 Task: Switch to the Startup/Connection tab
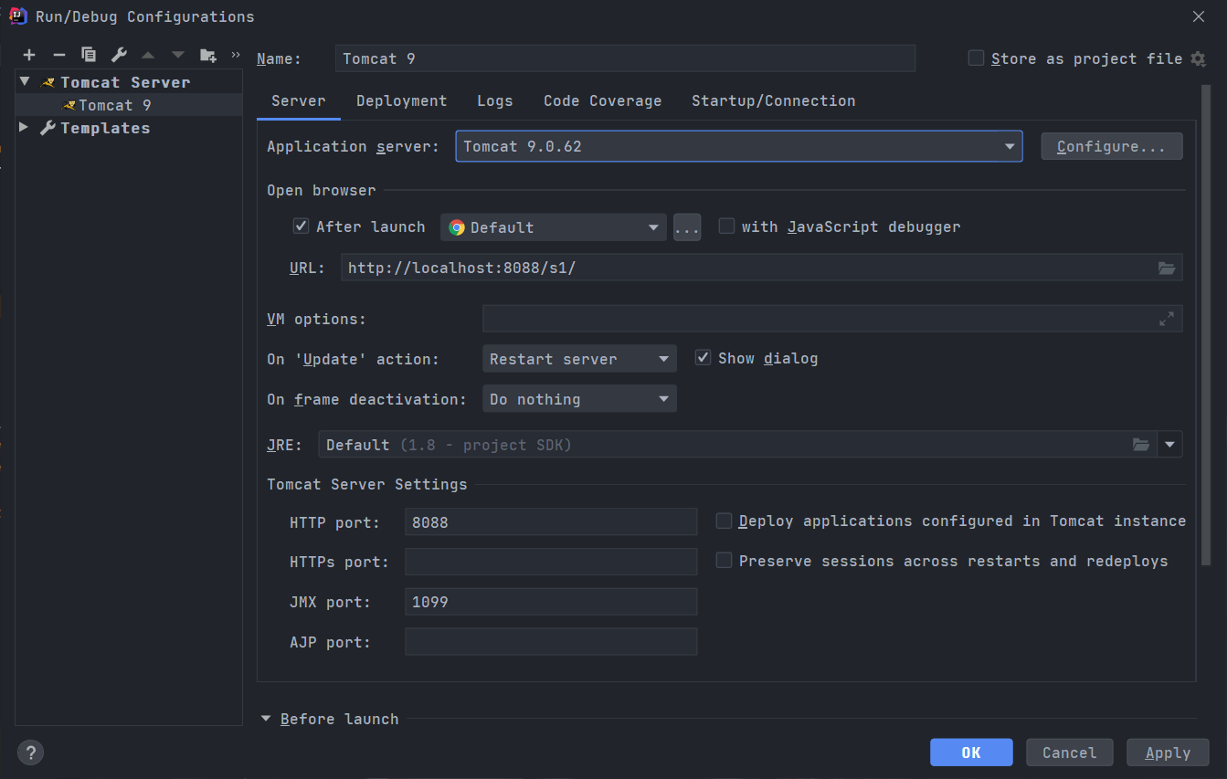click(774, 100)
